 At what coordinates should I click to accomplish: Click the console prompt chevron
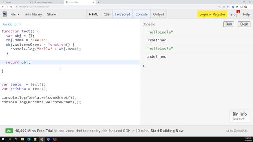pyautogui.click(x=143, y=66)
